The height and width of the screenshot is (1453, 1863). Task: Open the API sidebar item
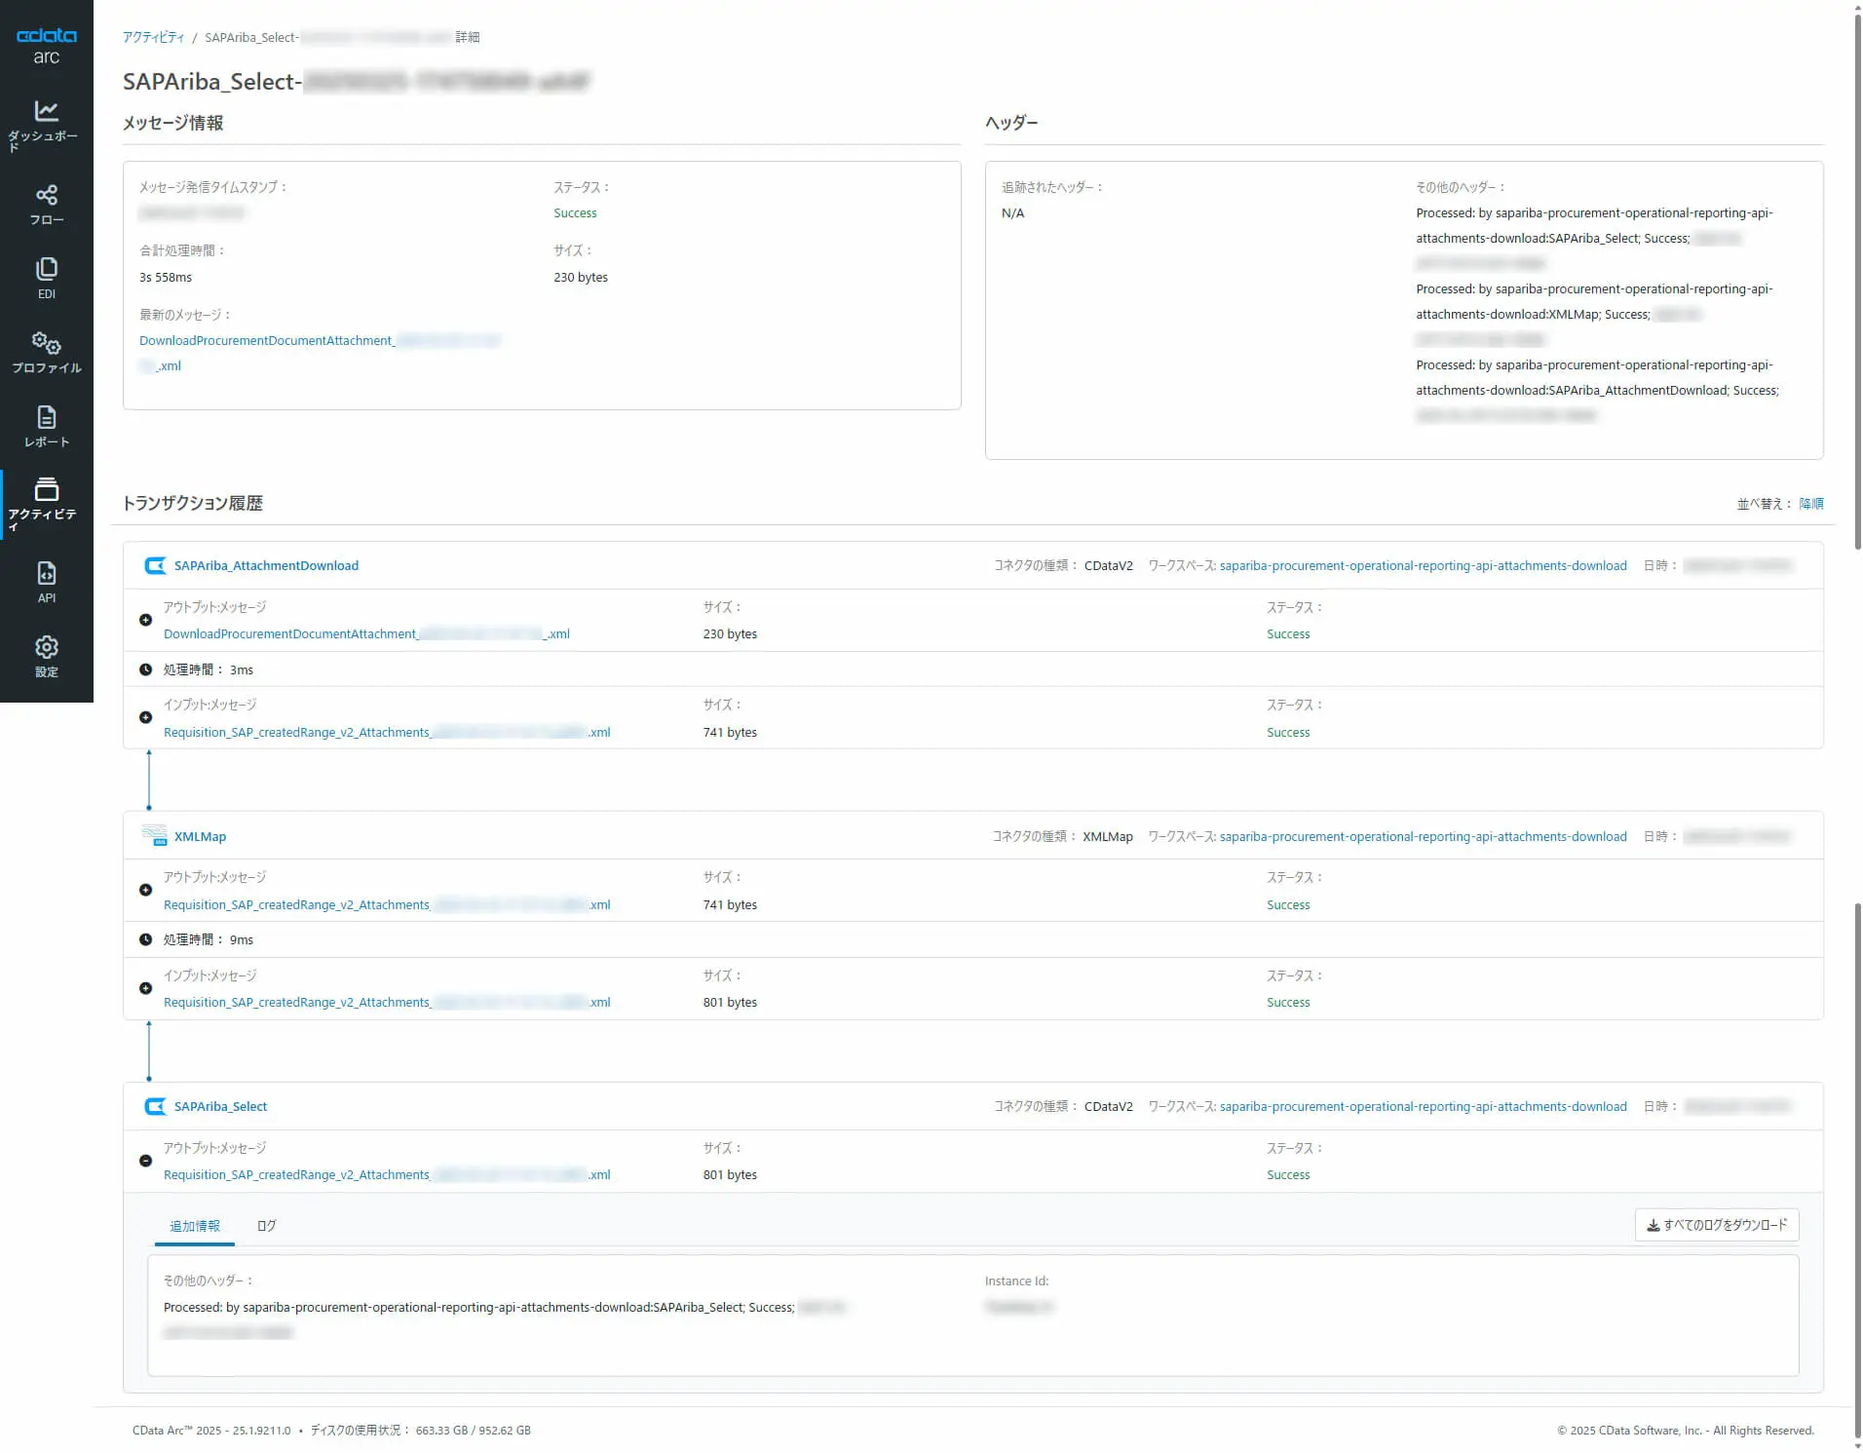tap(47, 583)
